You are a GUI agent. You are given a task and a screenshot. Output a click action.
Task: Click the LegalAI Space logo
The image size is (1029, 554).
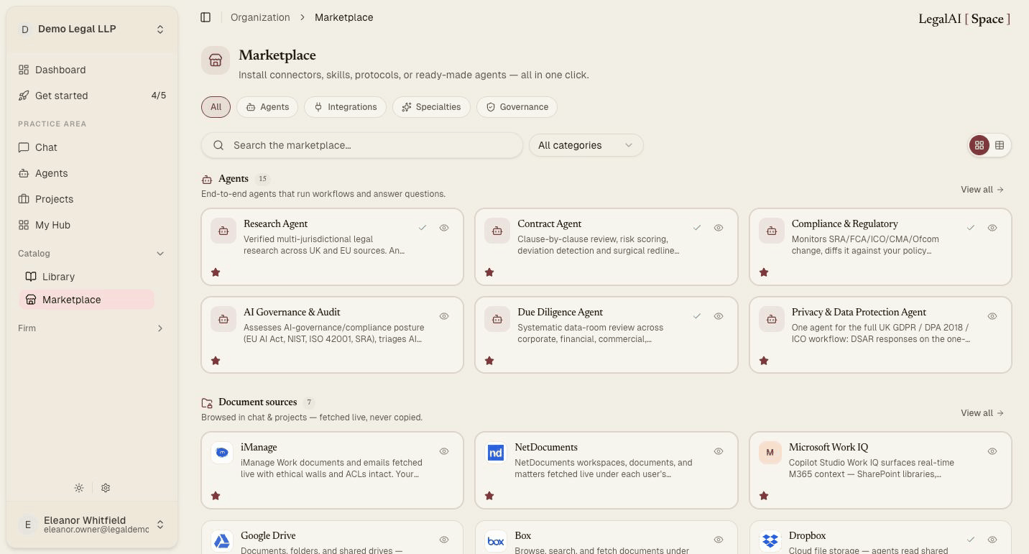[964, 19]
